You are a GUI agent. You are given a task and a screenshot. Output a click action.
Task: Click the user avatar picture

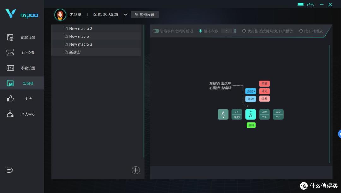[x=60, y=15]
